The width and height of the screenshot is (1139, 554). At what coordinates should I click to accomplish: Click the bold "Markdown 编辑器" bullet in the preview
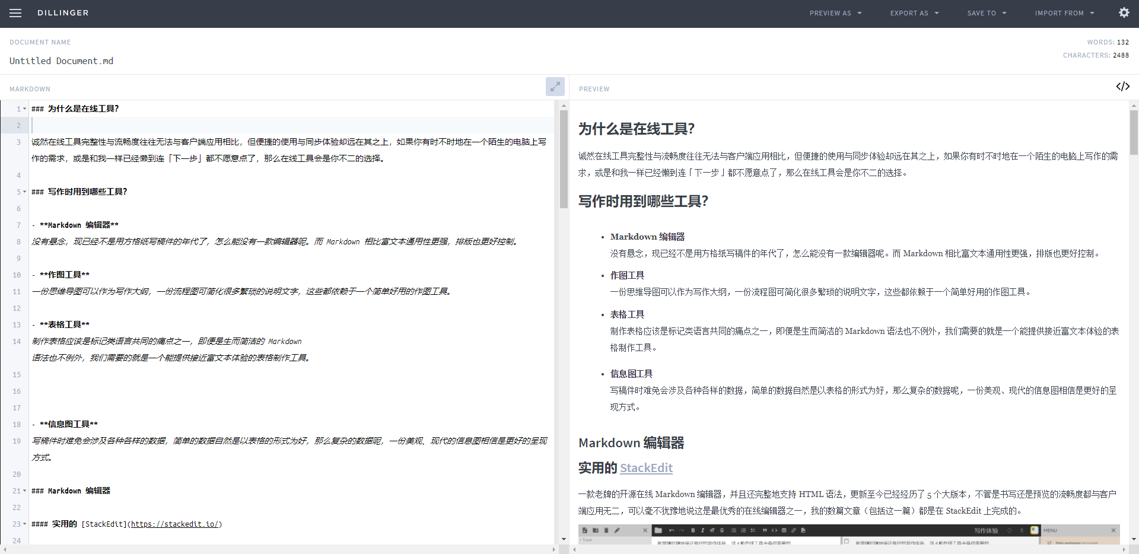pos(647,237)
